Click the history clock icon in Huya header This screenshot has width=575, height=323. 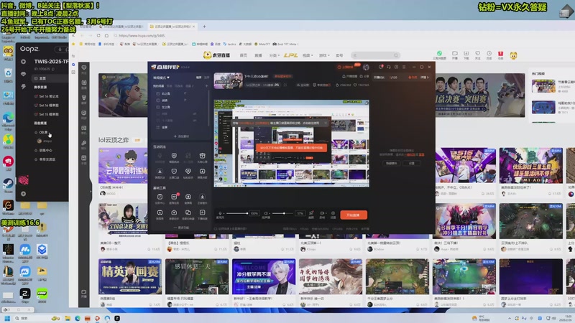coord(489,53)
